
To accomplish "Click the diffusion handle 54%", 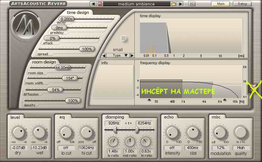I will (55, 90).
